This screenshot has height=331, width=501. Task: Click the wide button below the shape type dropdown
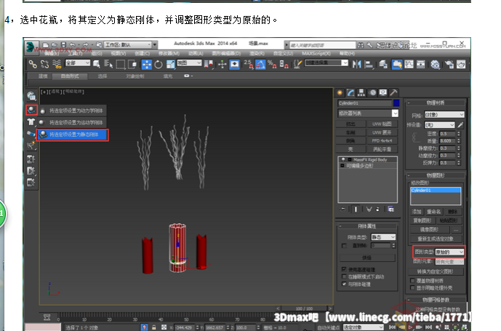click(435, 271)
